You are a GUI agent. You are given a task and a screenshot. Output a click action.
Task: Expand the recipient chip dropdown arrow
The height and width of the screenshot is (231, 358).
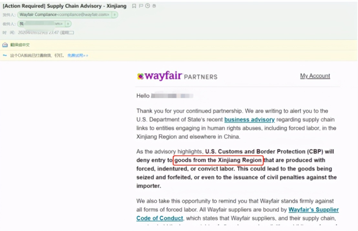point(68,24)
